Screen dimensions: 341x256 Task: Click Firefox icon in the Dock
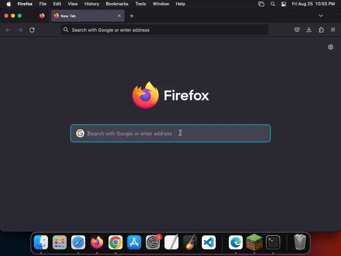point(97,242)
